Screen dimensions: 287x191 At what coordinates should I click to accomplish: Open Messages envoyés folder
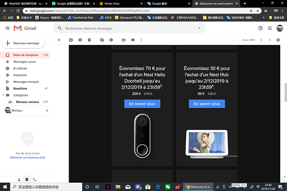coord(25,82)
